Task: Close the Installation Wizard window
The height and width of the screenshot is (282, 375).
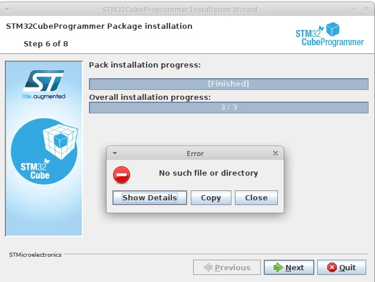Action: (x=366, y=9)
